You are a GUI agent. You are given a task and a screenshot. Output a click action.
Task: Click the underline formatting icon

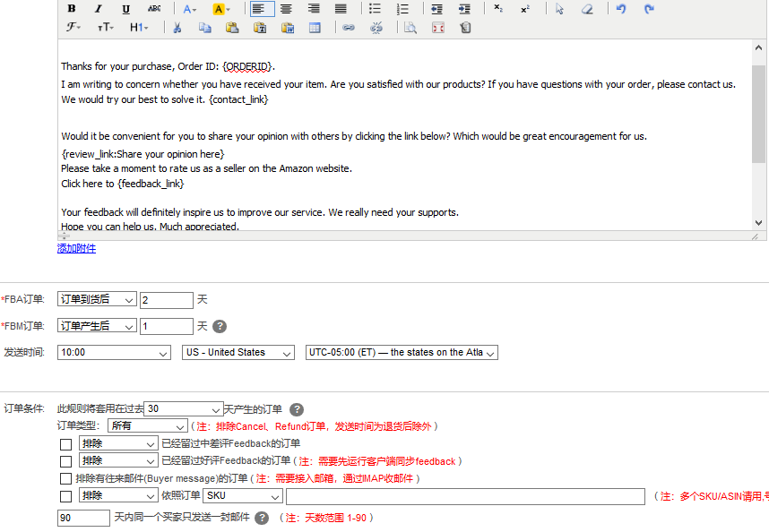tap(125, 9)
